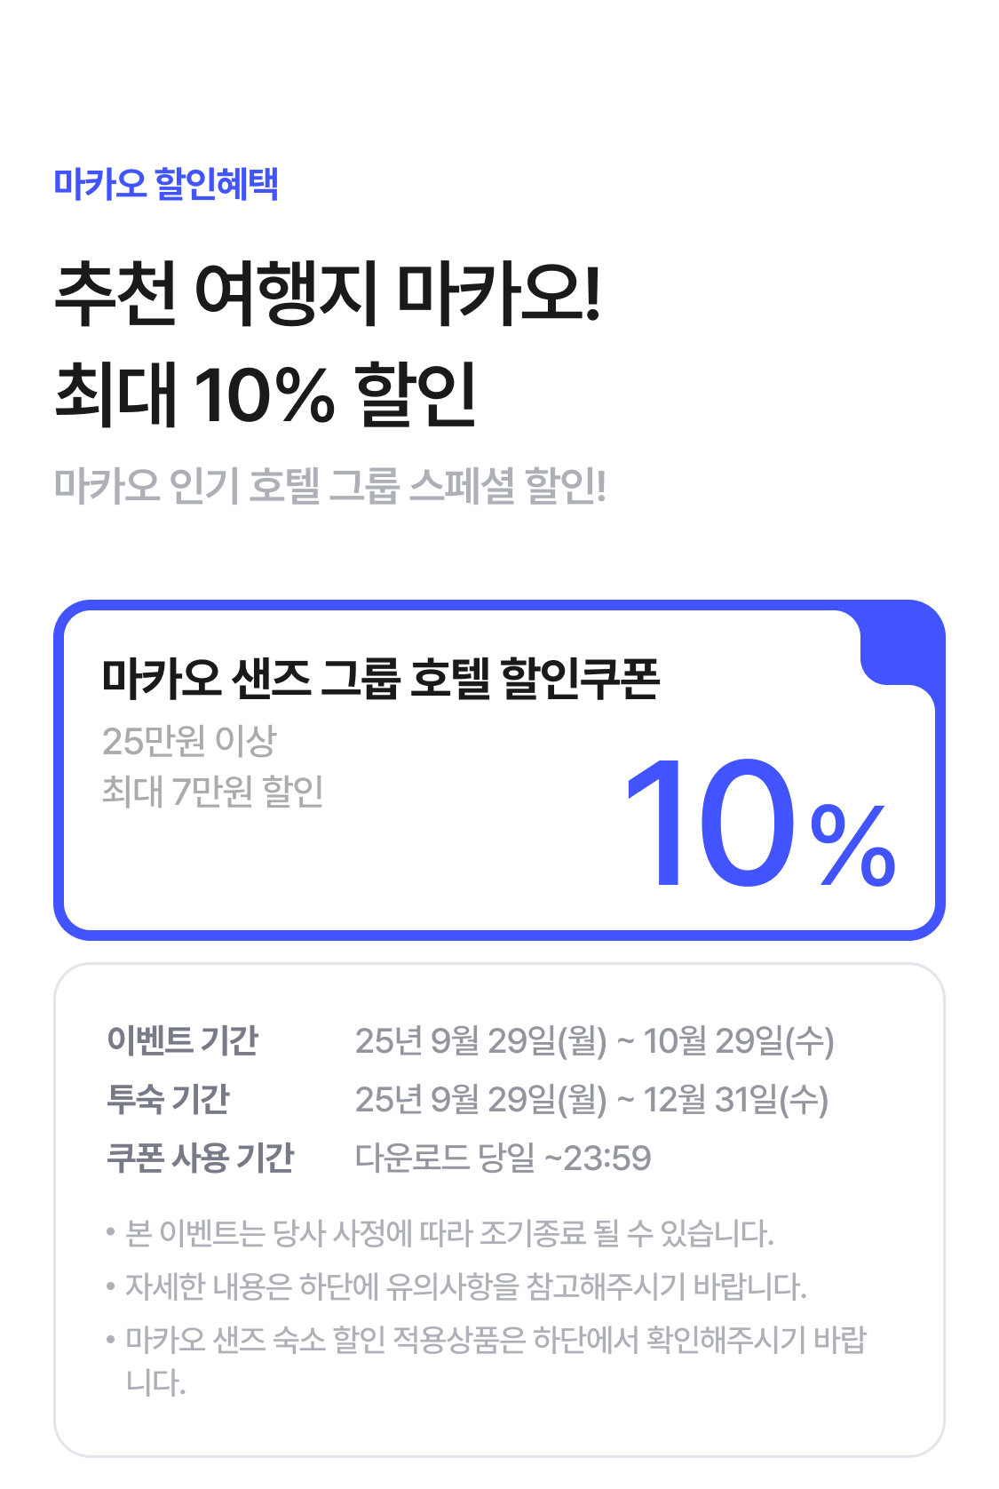Tap the large blue 10% coupon figure

[760, 824]
